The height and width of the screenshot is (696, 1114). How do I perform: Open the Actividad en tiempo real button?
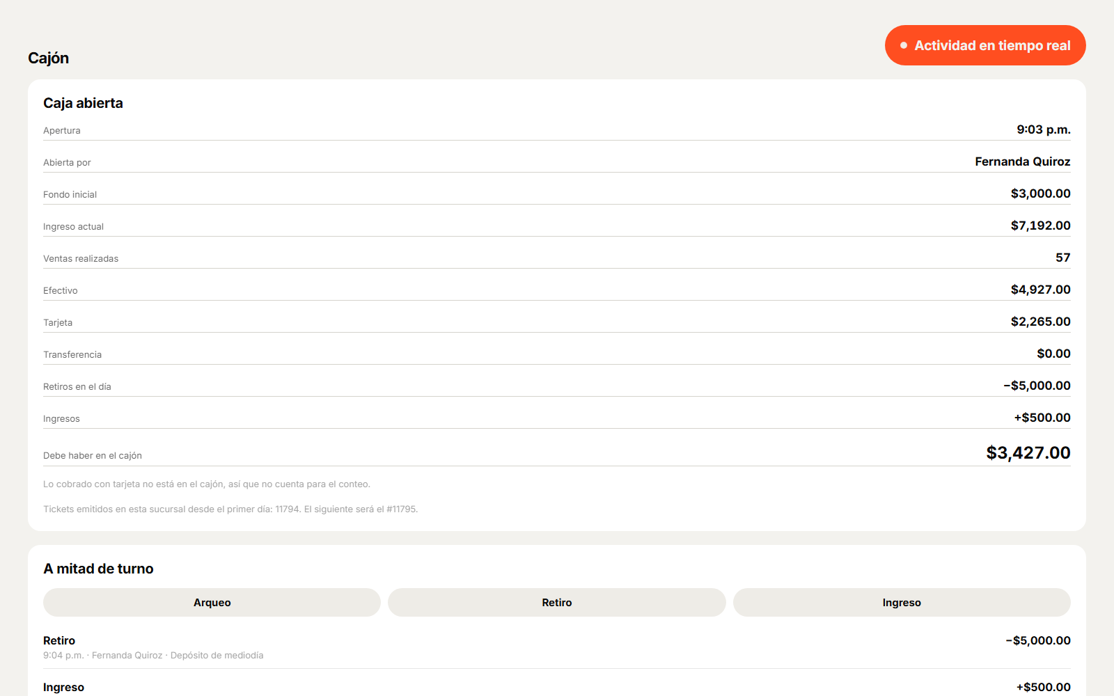(985, 45)
